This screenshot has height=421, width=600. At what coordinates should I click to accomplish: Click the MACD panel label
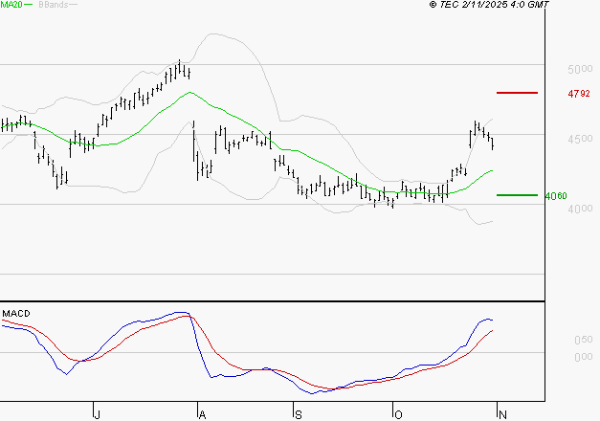(x=16, y=314)
